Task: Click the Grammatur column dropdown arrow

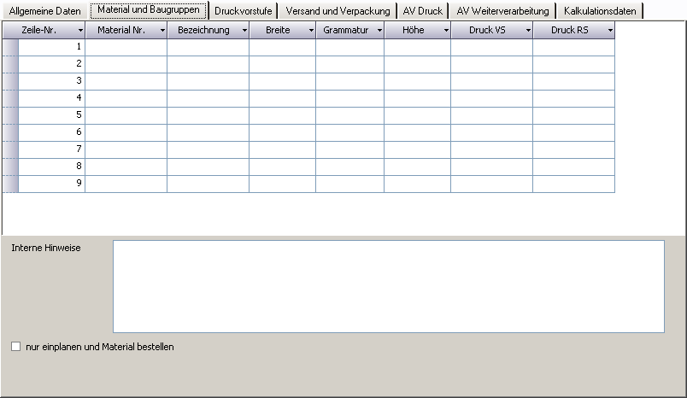Action: [x=379, y=31]
